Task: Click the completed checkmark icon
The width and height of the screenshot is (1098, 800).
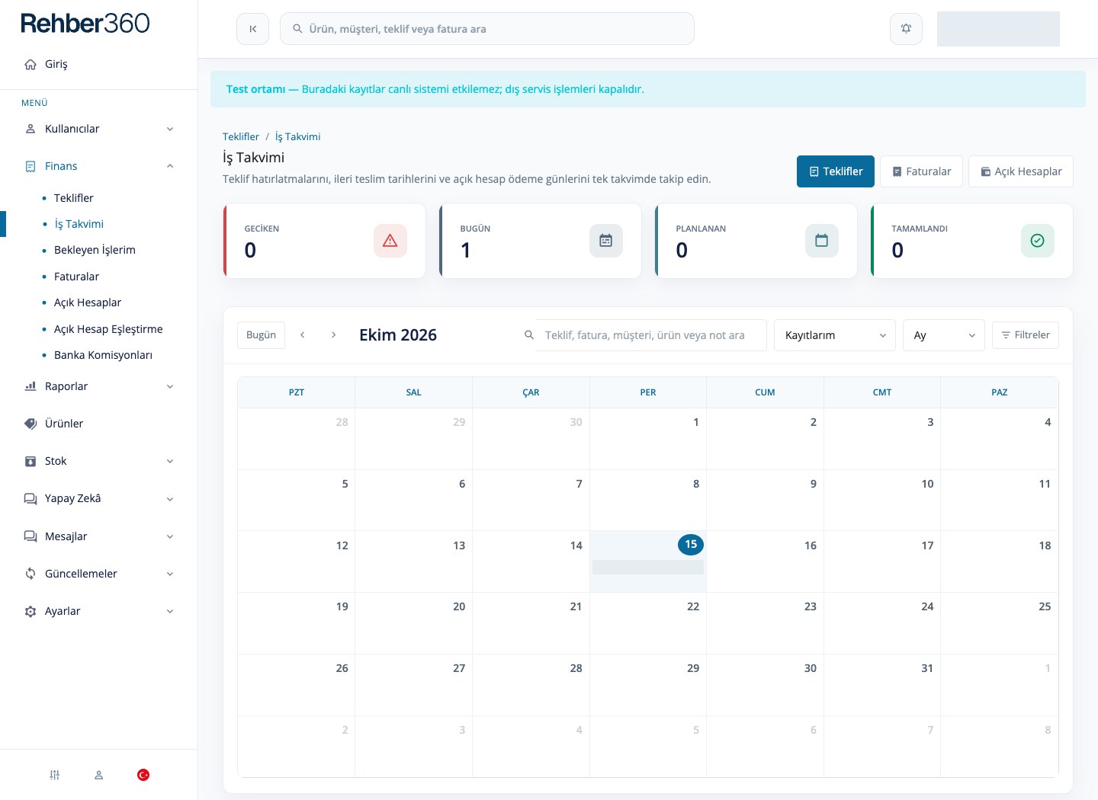Action: coord(1037,241)
